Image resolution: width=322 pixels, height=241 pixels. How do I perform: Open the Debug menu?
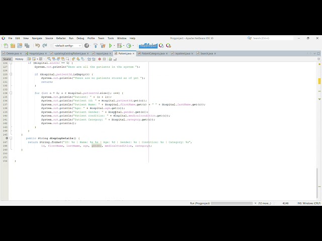coord(80,38)
